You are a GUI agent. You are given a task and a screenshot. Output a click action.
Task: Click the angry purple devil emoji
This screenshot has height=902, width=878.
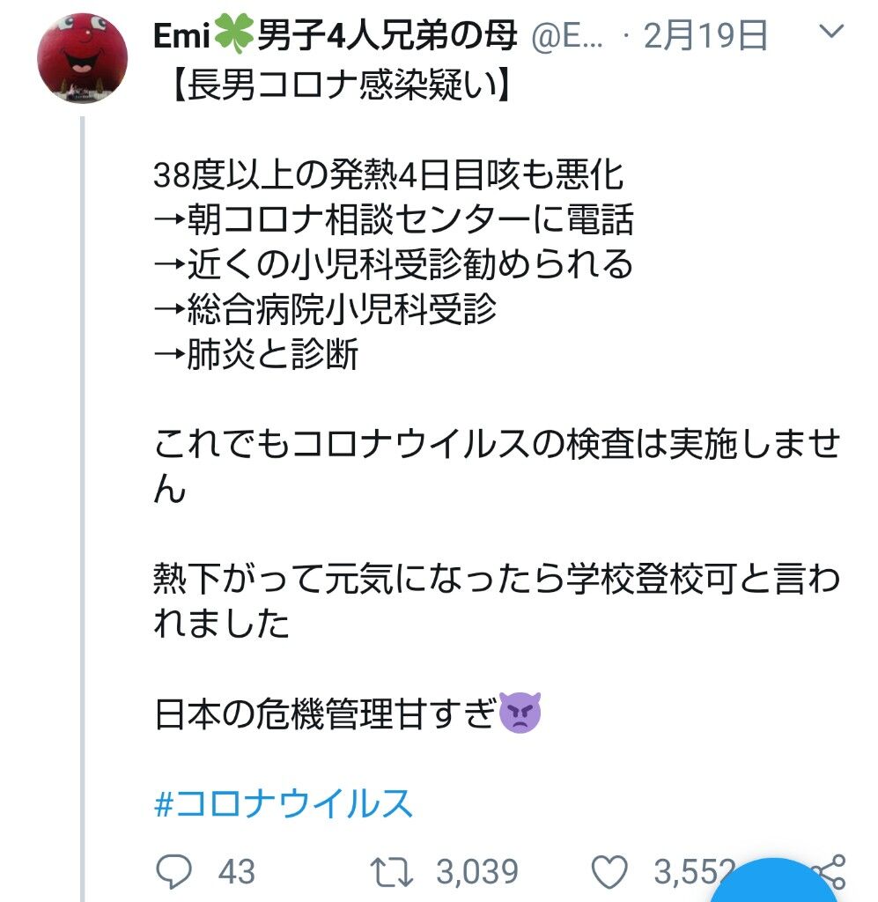click(x=520, y=713)
